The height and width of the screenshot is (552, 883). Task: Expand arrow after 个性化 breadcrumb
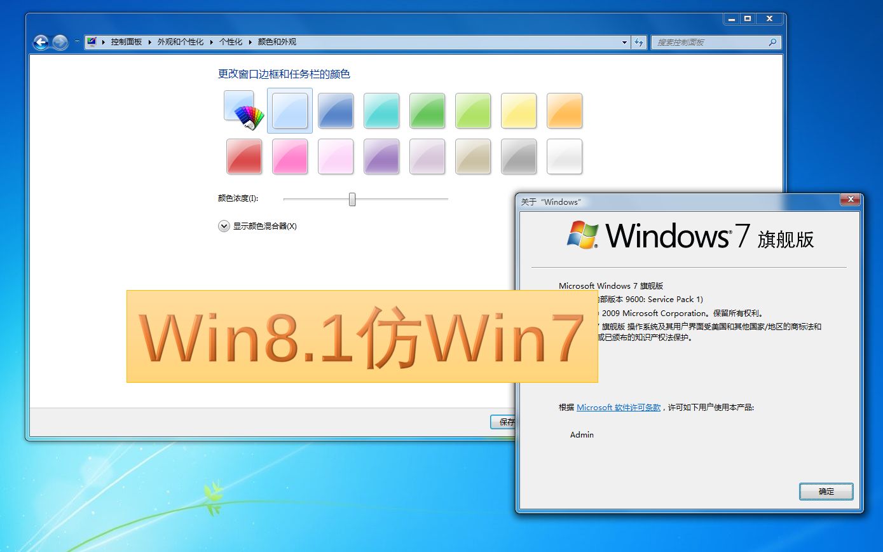click(x=250, y=42)
